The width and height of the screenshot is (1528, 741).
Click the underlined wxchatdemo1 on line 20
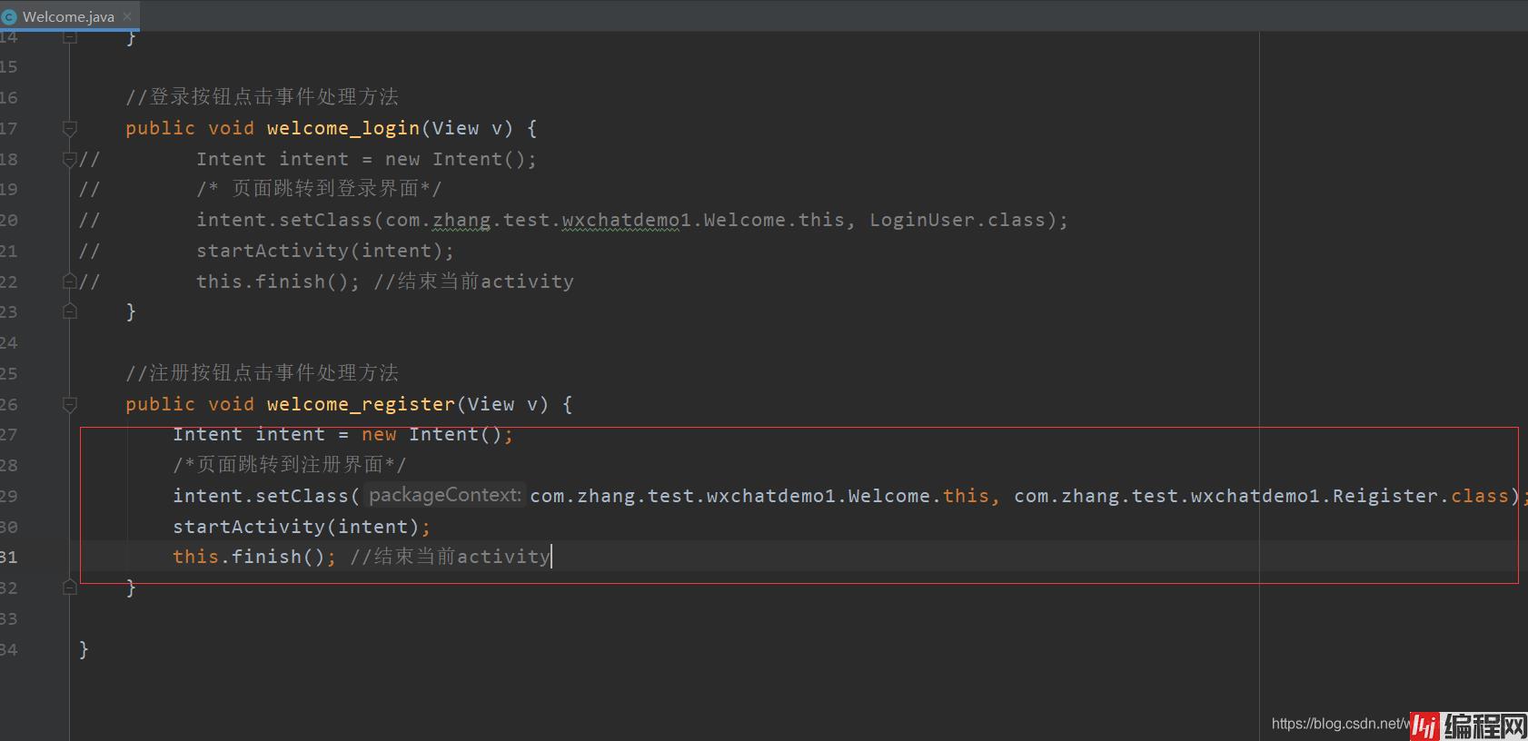[626, 220]
